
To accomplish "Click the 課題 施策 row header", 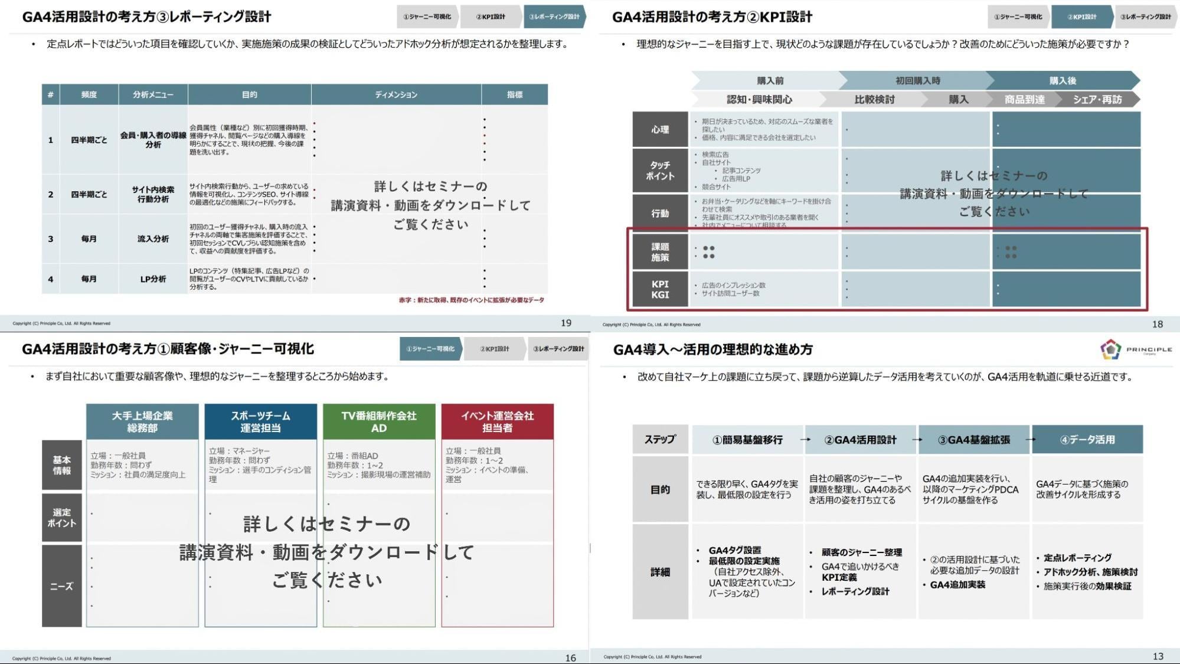I will pyautogui.click(x=660, y=252).
